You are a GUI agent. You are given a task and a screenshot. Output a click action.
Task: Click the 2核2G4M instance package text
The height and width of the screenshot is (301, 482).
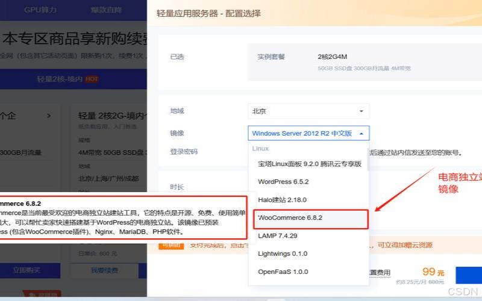coord(333,57)
